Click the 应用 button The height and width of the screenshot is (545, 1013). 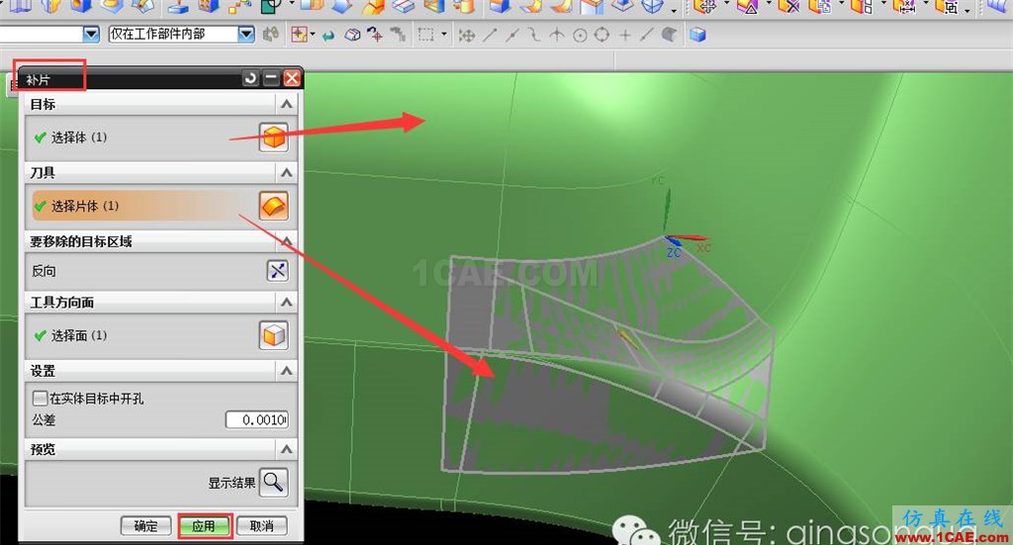[204, 526]
